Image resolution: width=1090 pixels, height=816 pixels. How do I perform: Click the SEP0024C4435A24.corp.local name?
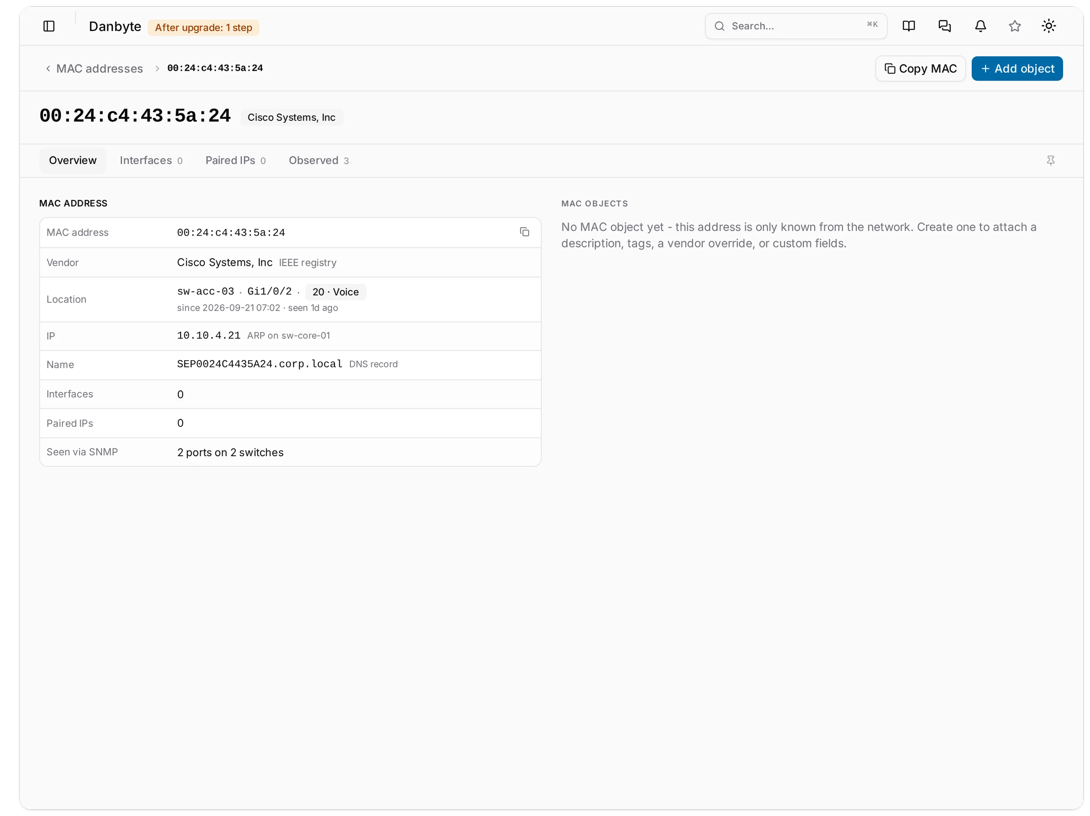point(259,364)
